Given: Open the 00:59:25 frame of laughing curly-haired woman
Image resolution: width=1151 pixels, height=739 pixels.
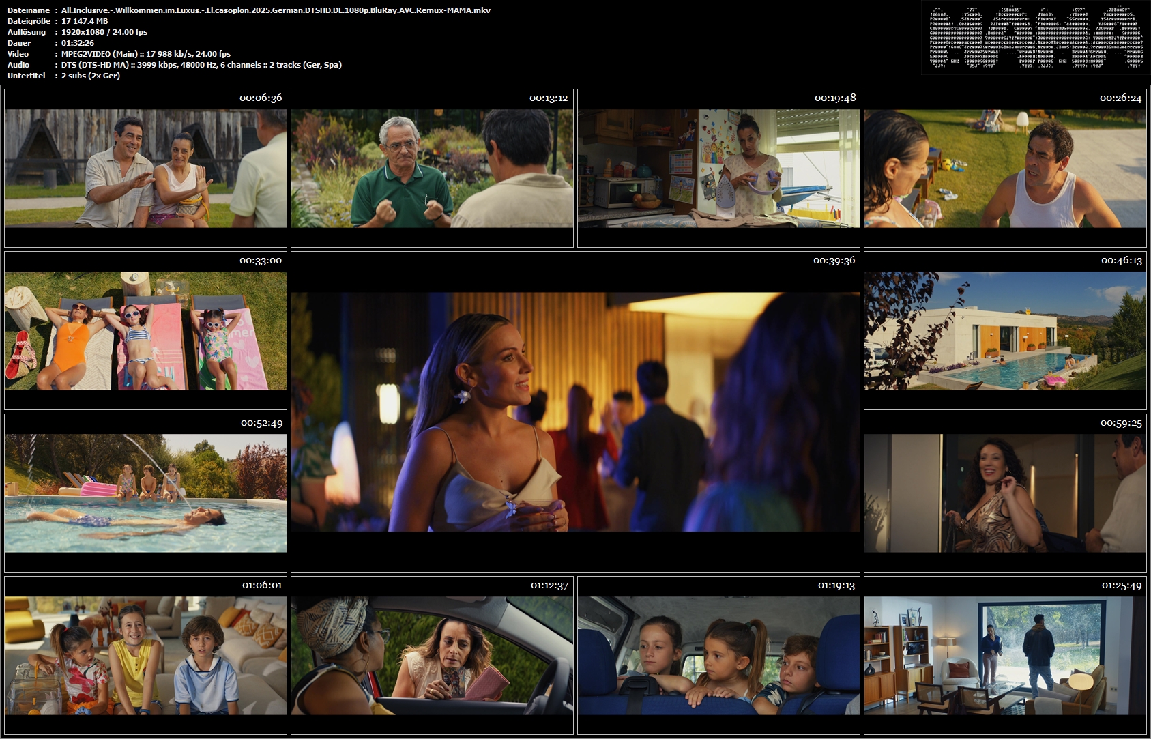Looking at the screenshot, I should coord(1005,493).
